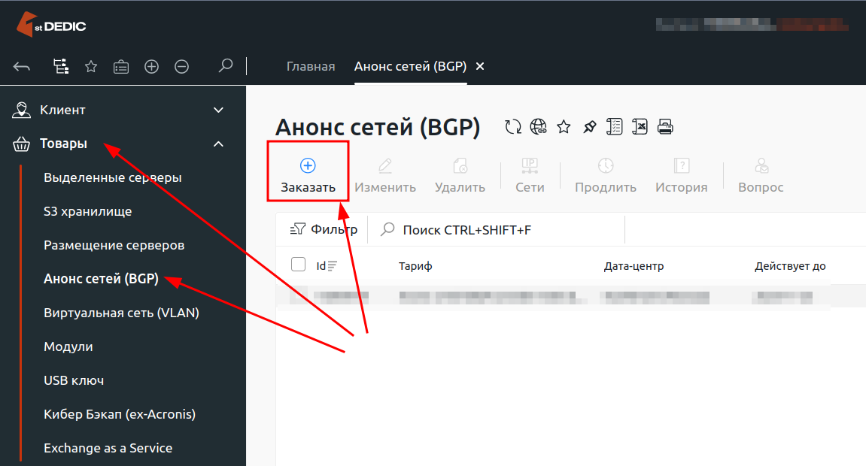Click the back arrow icon
The image size is (866, 466).
22,67
